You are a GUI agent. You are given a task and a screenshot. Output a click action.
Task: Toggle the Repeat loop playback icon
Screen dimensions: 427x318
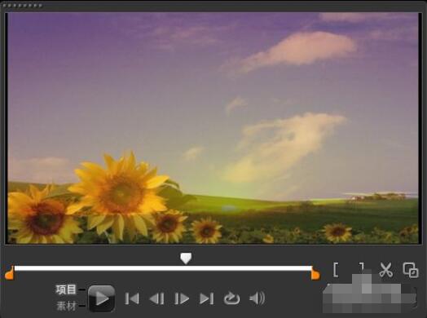231,298
